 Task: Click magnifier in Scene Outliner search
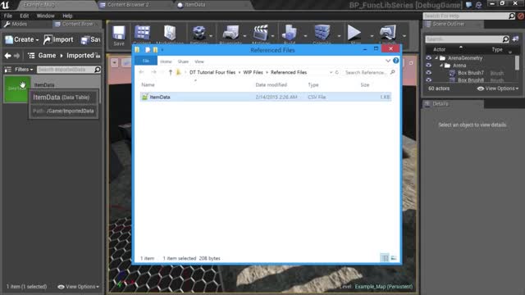[x=505, y=39]
